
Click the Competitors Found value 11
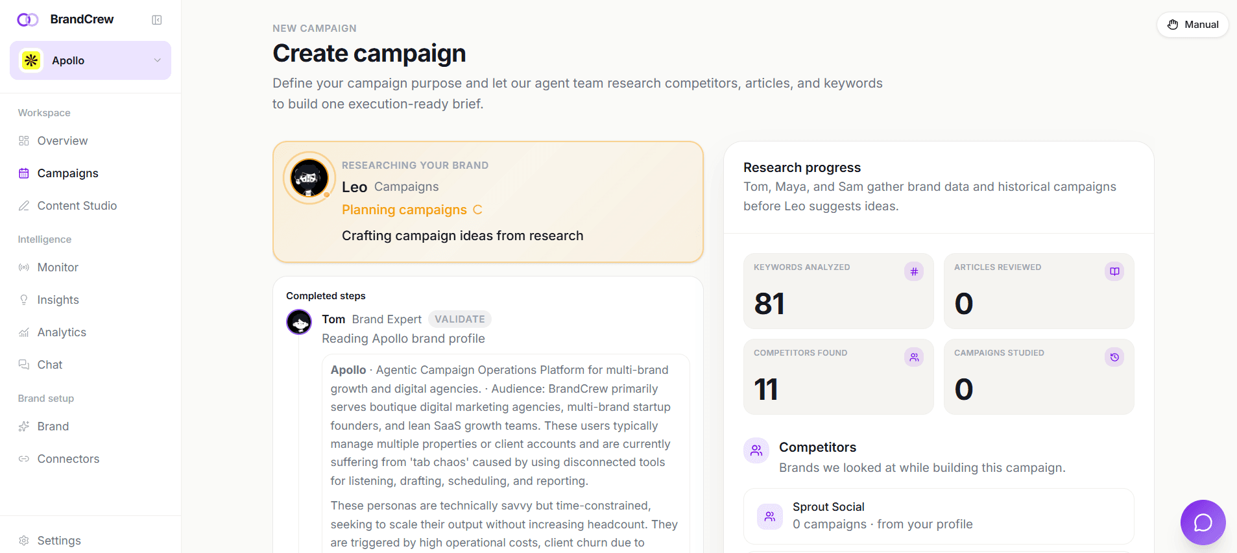(x=766, y=389)
